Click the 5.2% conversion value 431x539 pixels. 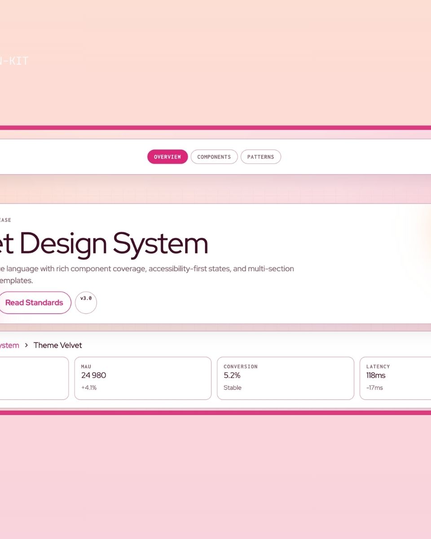tap(232, 376)
